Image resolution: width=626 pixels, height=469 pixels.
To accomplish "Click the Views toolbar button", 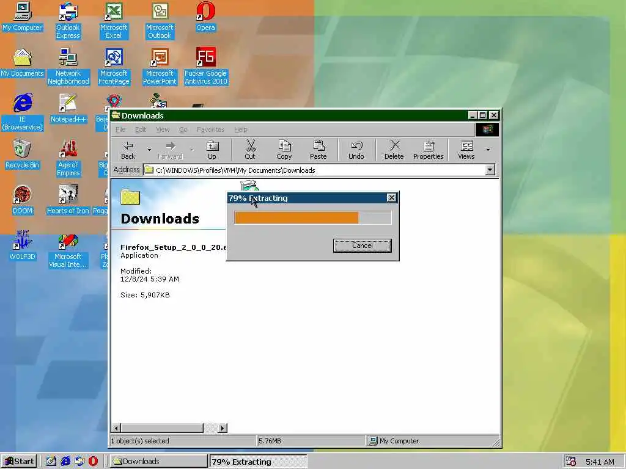I will (466, 150).
